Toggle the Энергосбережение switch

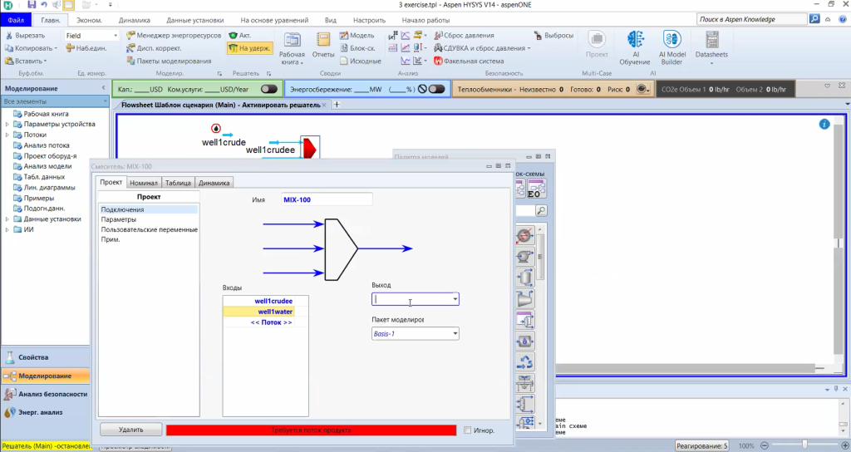[437, 89]
